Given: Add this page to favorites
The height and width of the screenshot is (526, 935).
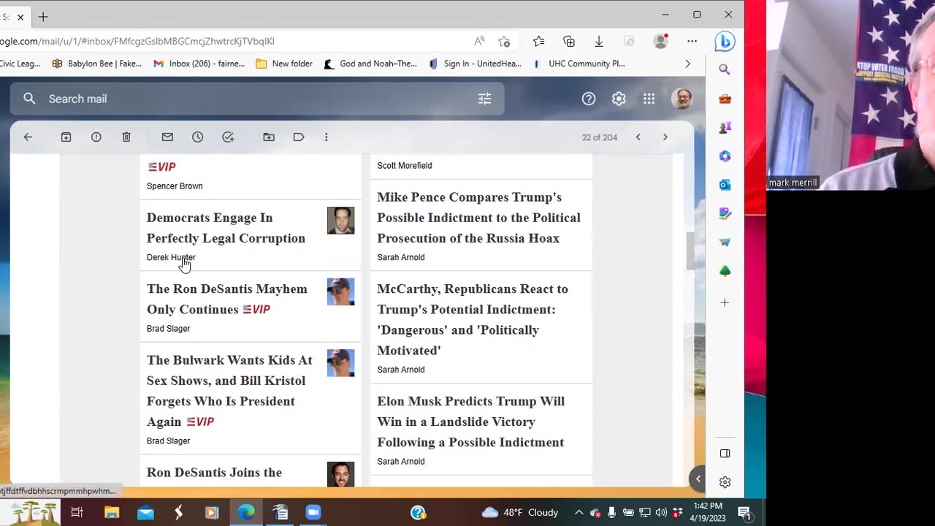Looking at the screenshot, I should coord(504,41).
